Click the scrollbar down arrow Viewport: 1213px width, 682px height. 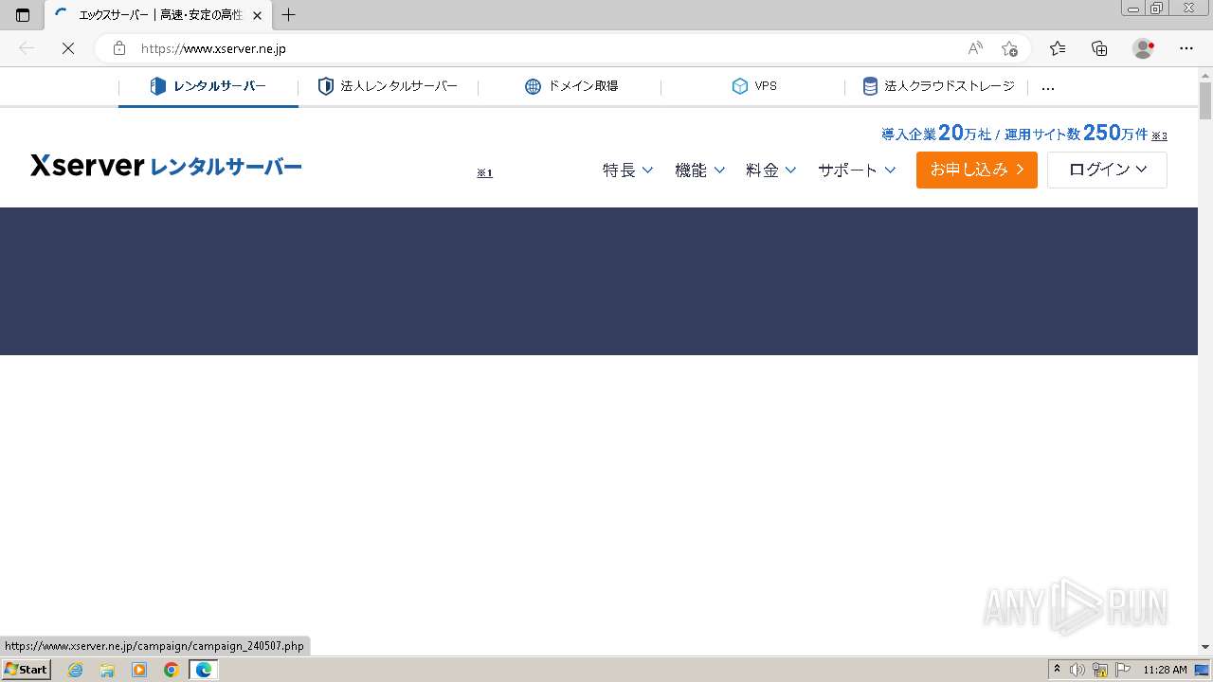[1205, 647]
